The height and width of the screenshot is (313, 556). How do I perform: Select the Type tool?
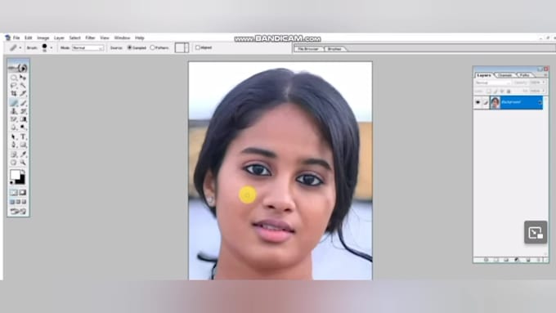23,136
